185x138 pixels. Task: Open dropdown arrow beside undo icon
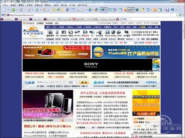[x=176, y=10]
